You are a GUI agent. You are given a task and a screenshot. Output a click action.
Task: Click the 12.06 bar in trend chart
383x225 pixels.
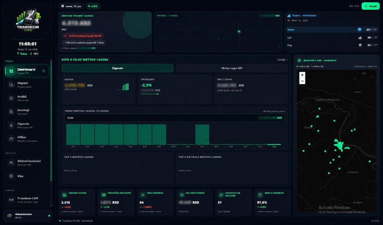[274, 144]
